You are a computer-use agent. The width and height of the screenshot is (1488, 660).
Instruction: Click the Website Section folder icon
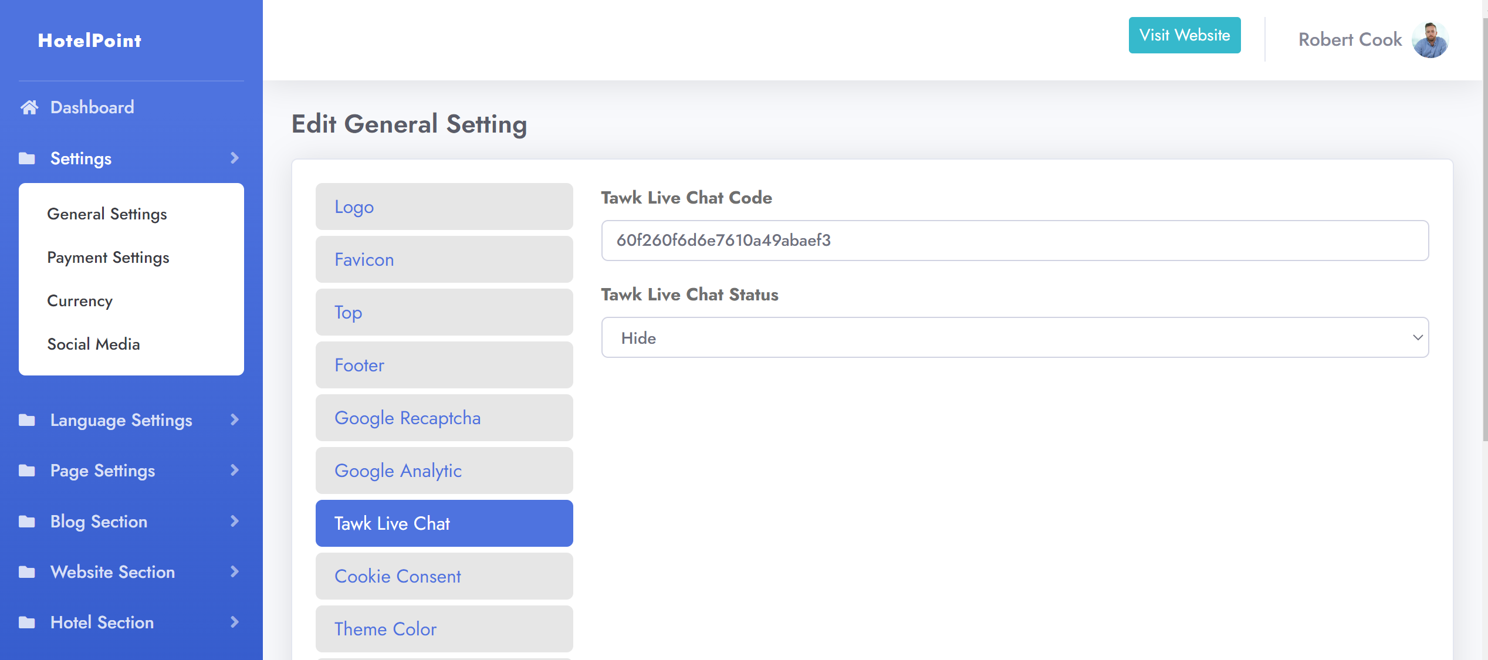pos(27,572)
